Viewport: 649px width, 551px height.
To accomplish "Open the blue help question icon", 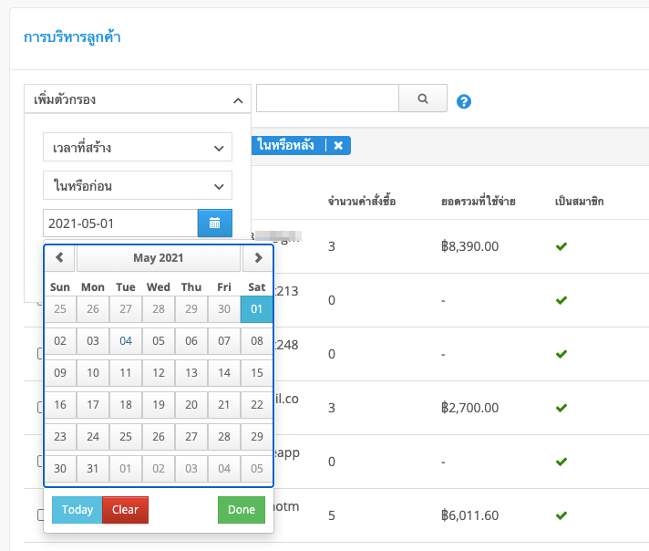I will click(x=464, y=101).
